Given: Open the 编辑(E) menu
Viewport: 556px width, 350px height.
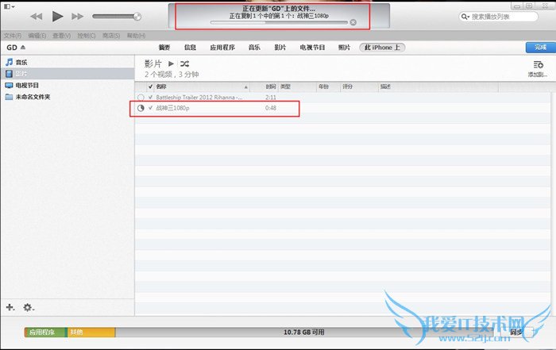Looking at the screenshot, I should (37, 36).
